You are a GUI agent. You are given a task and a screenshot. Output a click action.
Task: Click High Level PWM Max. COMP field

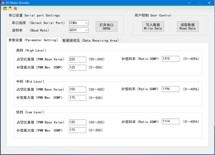[77, 68]
